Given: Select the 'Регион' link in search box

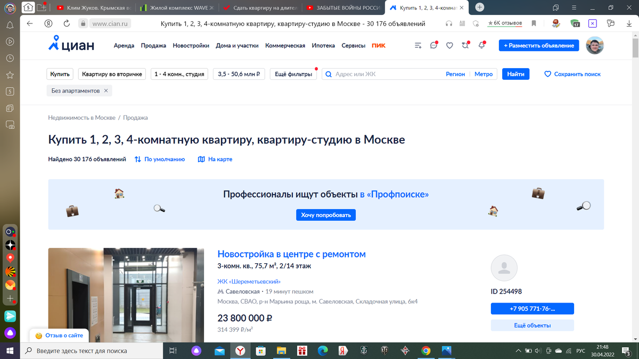Looking at the screenshot, I should pos(455,74).
